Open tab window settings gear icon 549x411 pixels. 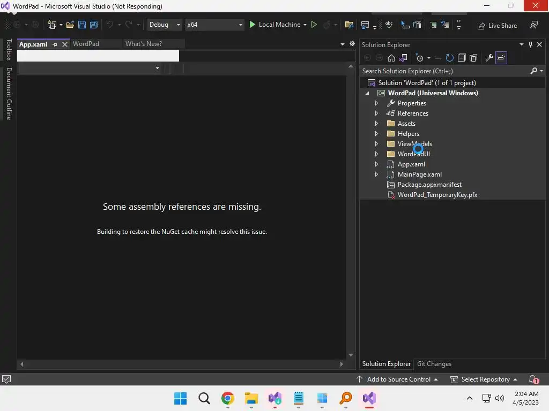tap(352, 44)
